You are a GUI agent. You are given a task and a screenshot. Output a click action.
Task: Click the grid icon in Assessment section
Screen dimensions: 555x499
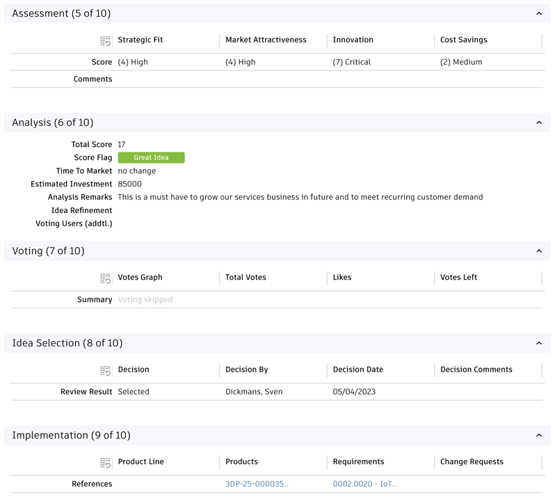[x=105, y=41]
